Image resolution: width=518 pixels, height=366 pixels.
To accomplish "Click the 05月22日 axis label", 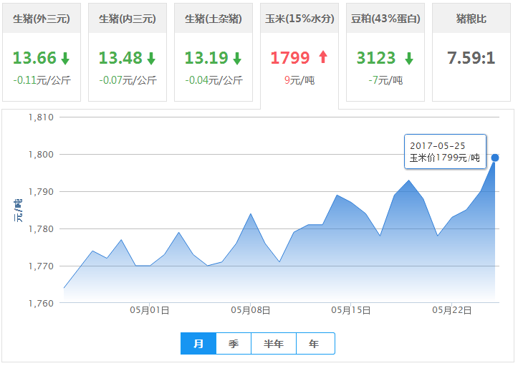I will click(x=451, y=310).
